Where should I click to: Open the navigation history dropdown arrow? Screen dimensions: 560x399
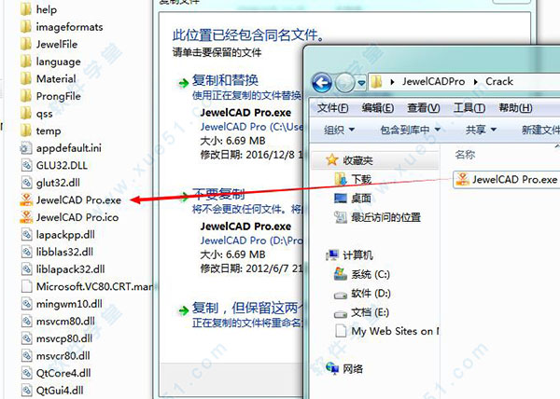tap(361, 83)
